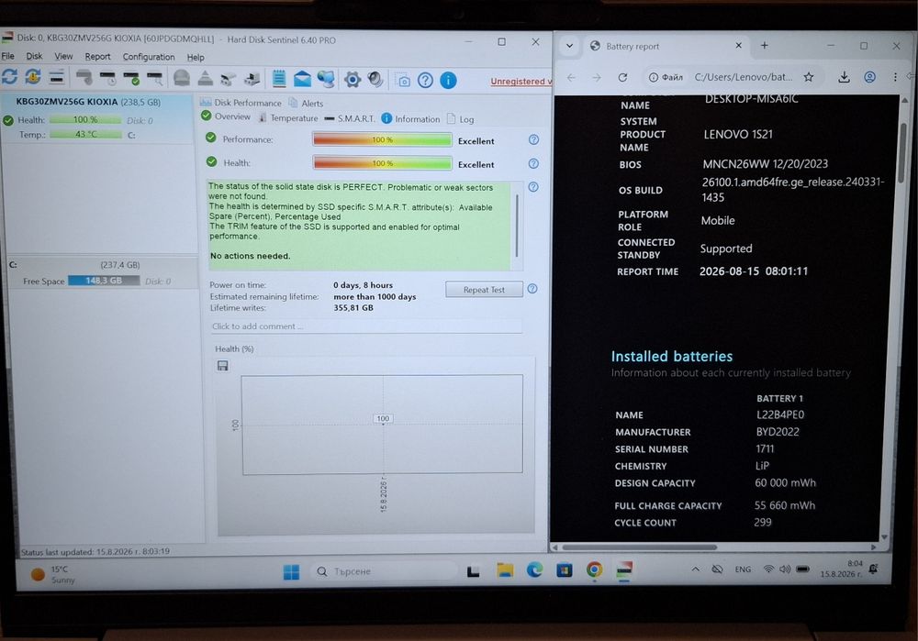Open the gear Configuration toolbar icon
Screen dimensions: 918x641
point(353,79)
